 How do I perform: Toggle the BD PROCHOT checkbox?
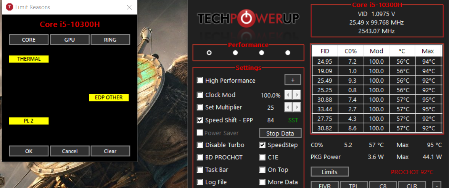pos(200,157)
